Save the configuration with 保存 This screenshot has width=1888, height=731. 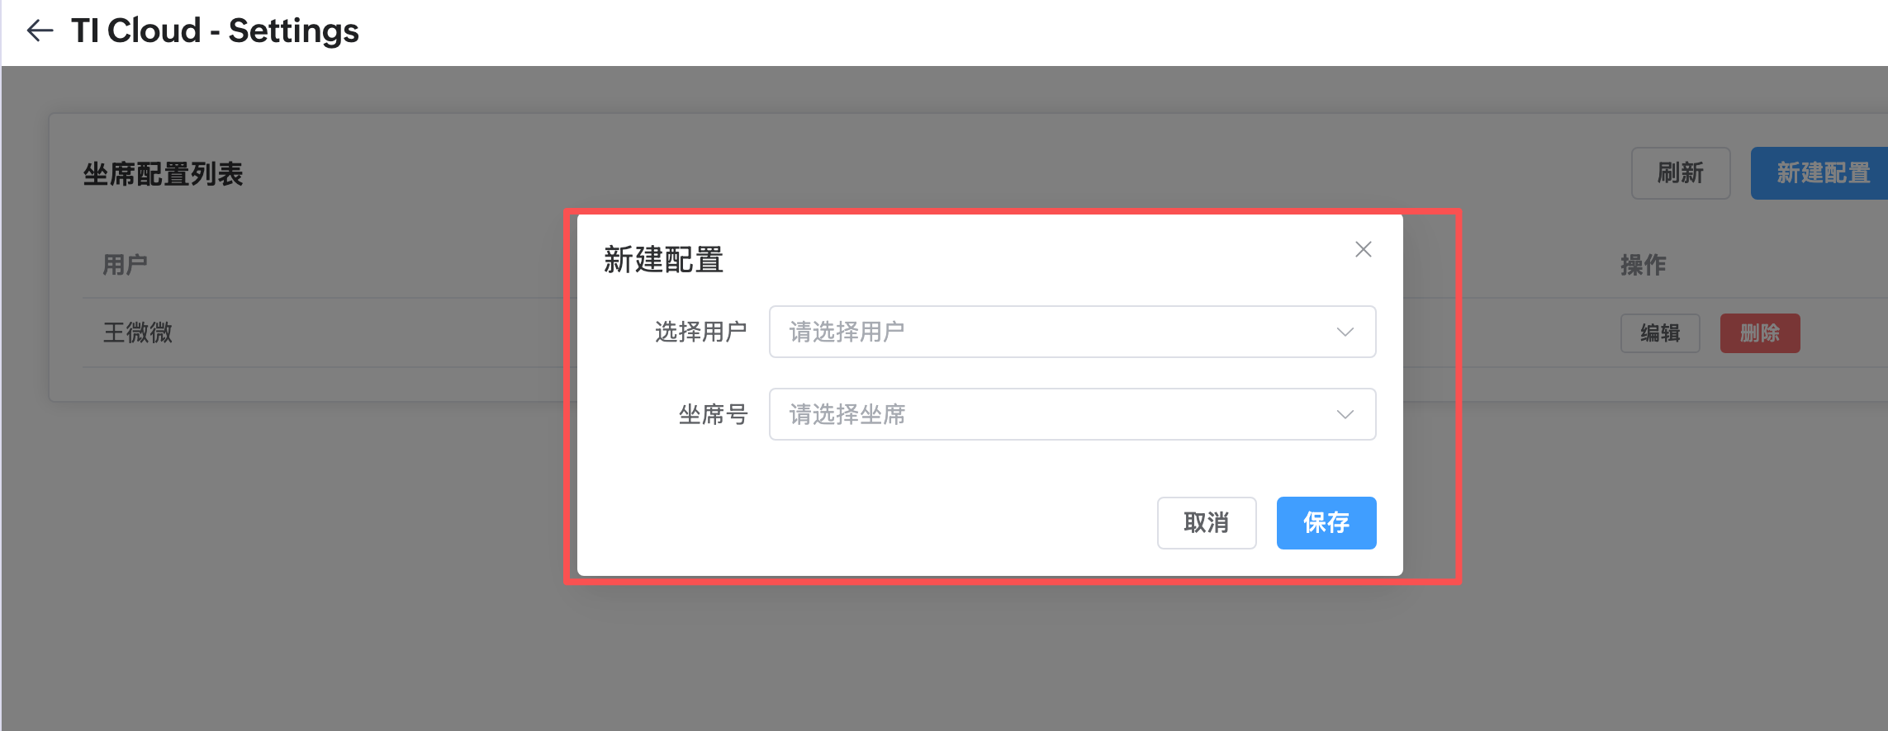pyautogui.click(x=1326, y=522)
